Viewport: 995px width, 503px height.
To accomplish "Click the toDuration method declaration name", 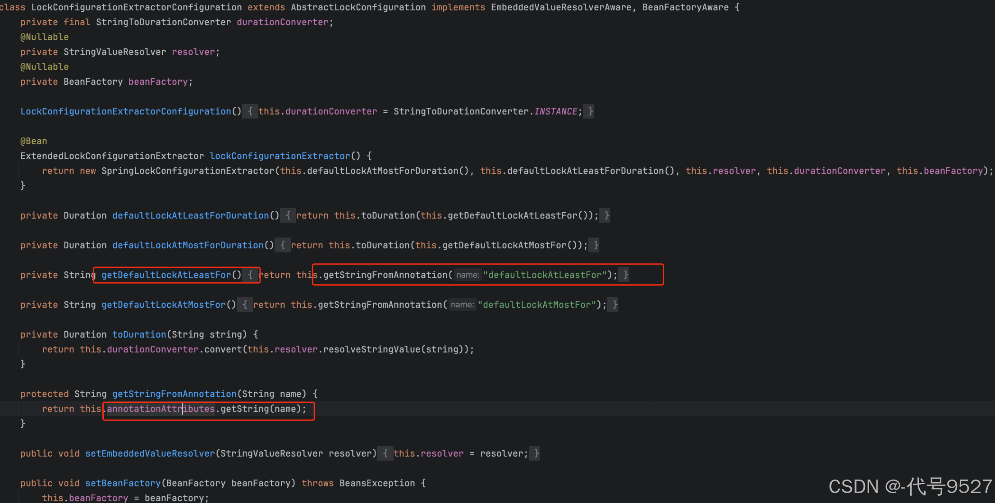I will (139, 334).
